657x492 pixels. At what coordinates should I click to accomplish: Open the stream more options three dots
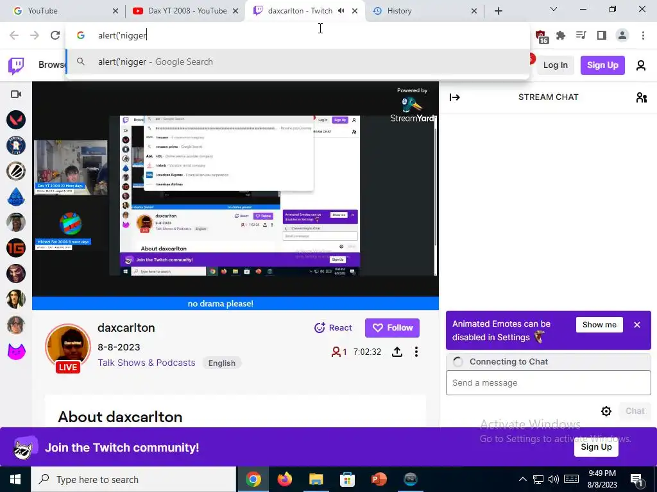416,352
